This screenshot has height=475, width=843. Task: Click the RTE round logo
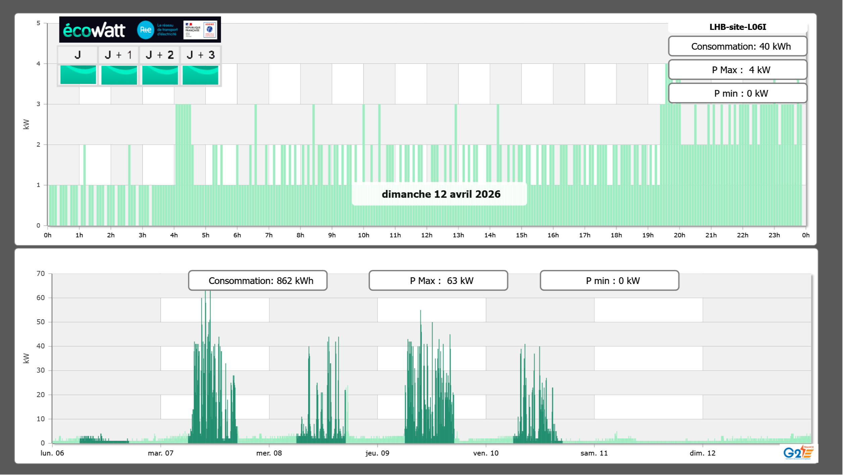(x=145, y=30)
